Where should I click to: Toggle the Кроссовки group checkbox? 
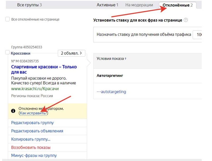[7, 53]
